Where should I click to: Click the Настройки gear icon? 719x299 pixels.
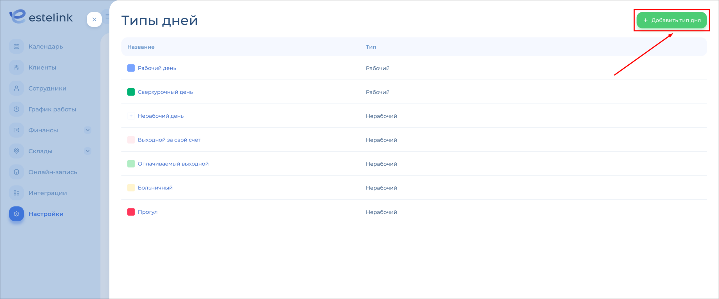click(x=16, y=214)
